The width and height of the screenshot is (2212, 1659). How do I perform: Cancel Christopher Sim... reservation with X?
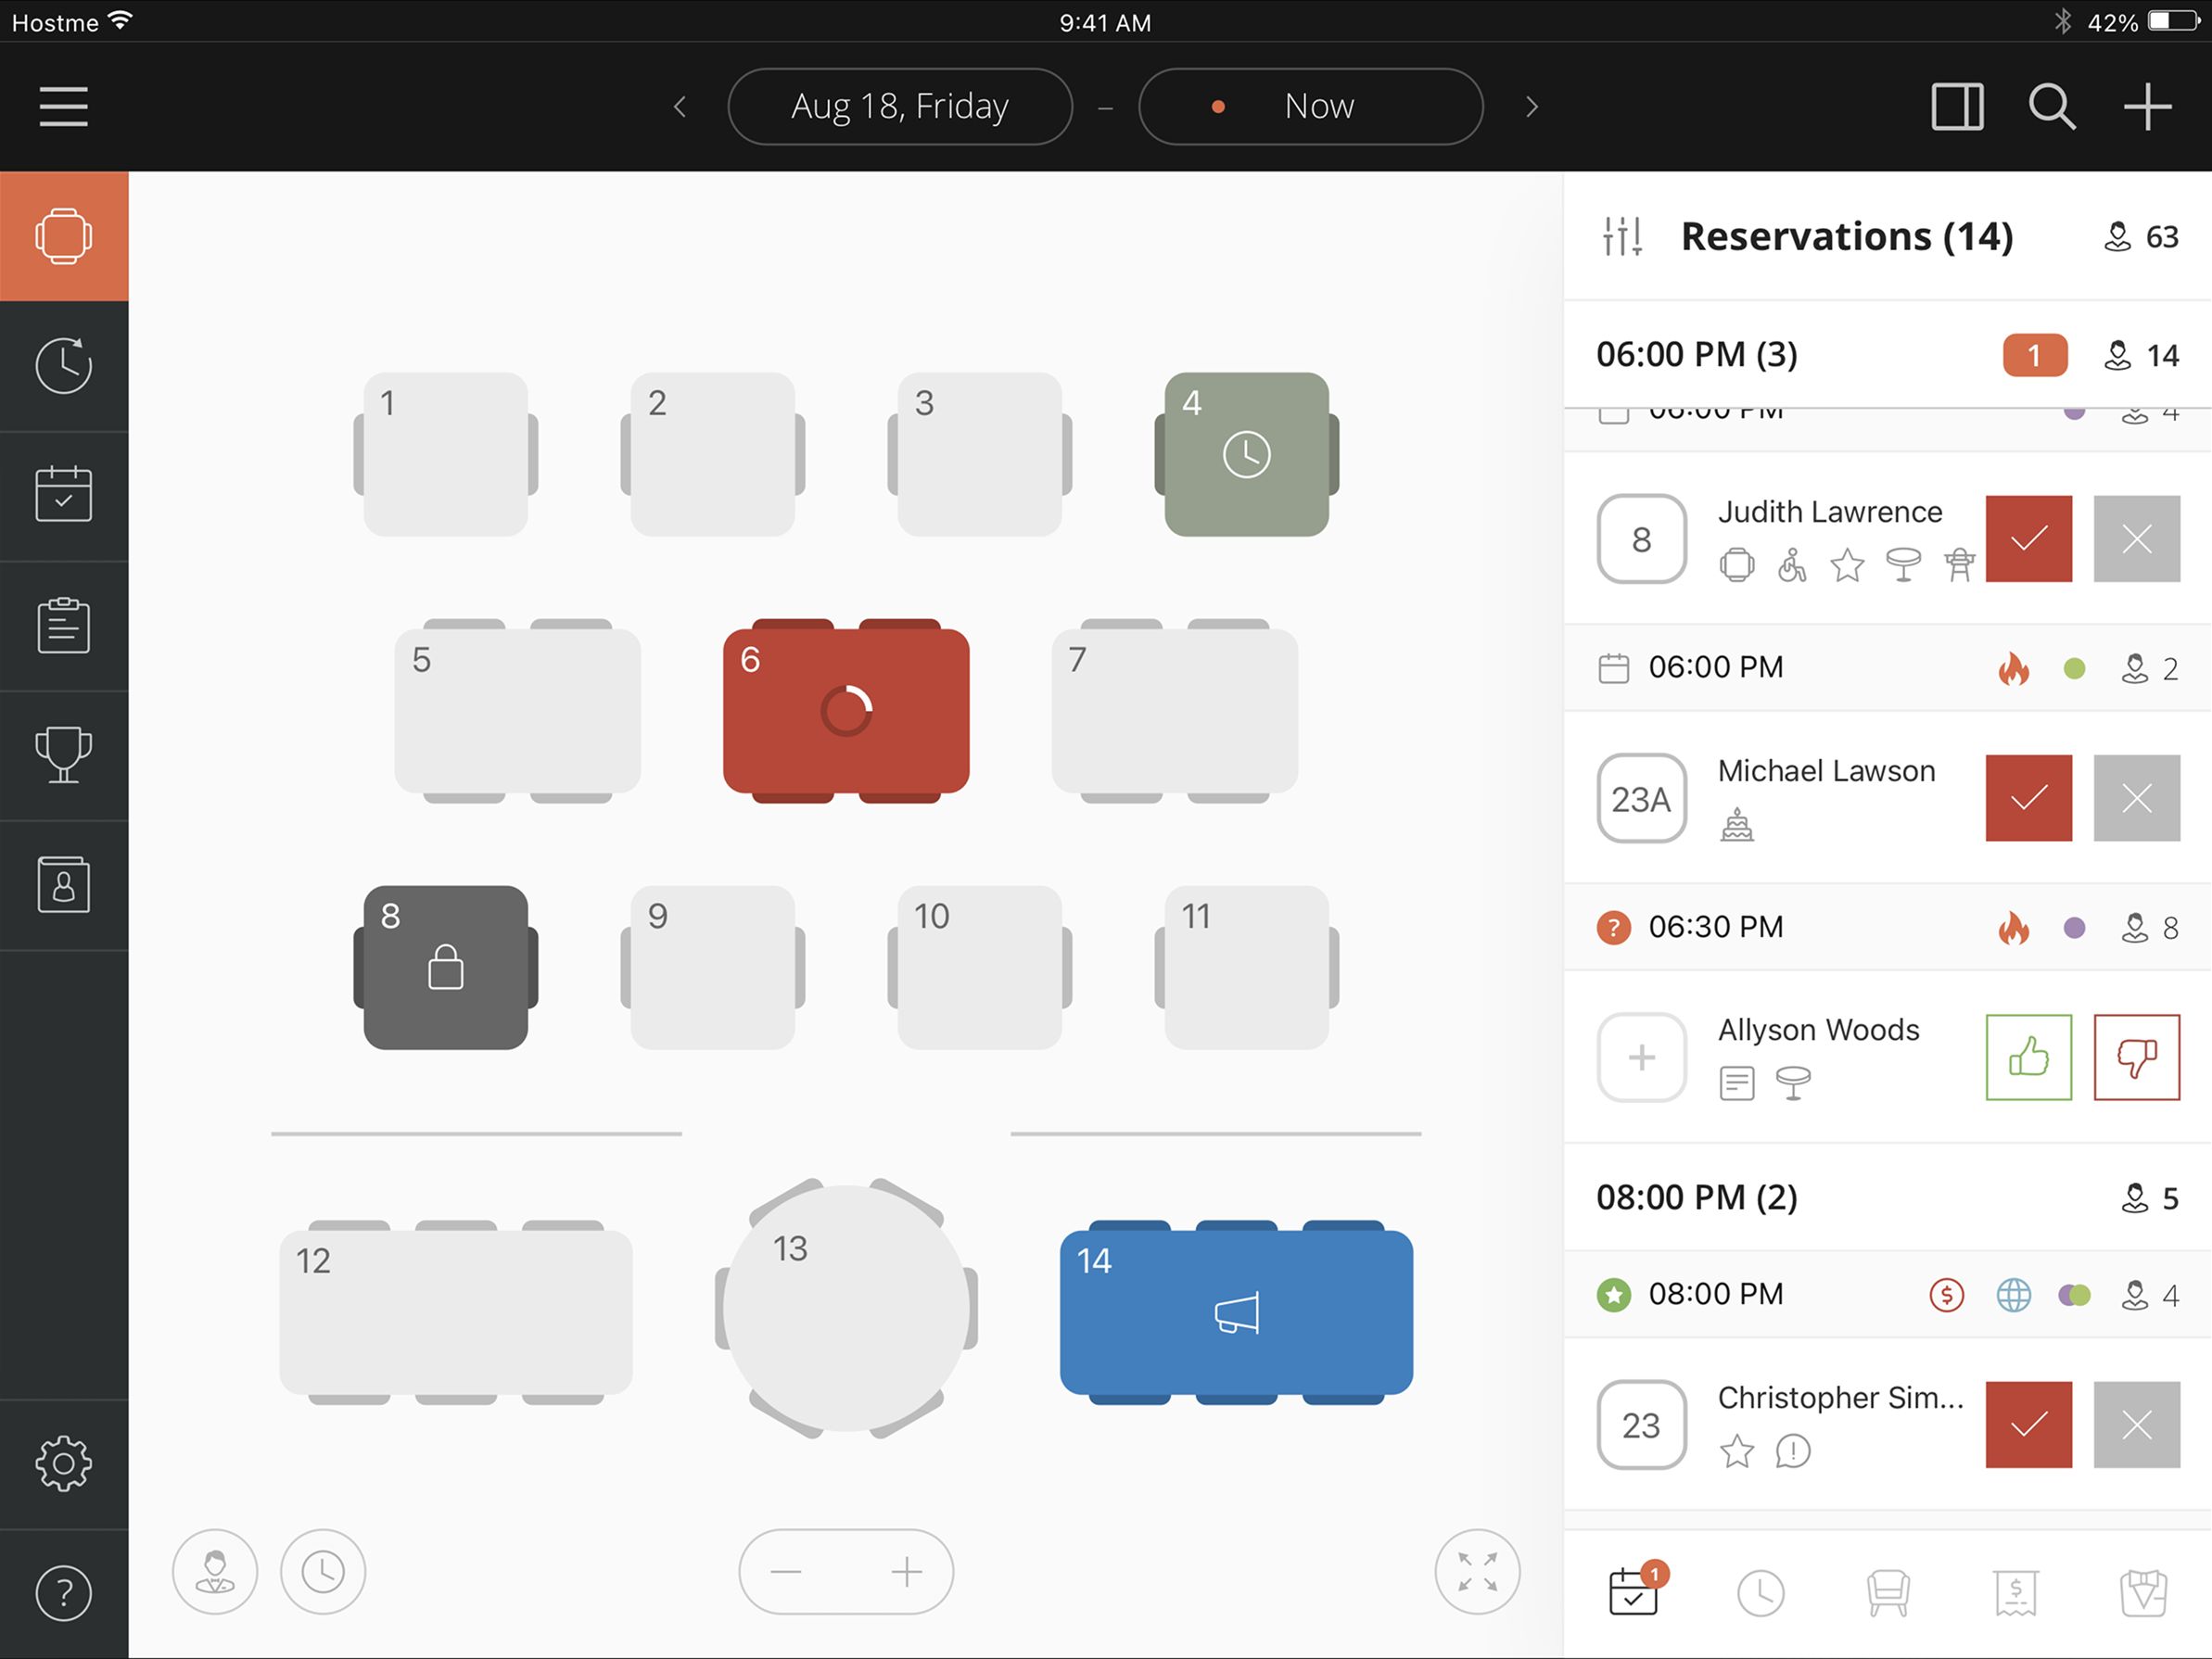[x=2137, y=1425]
